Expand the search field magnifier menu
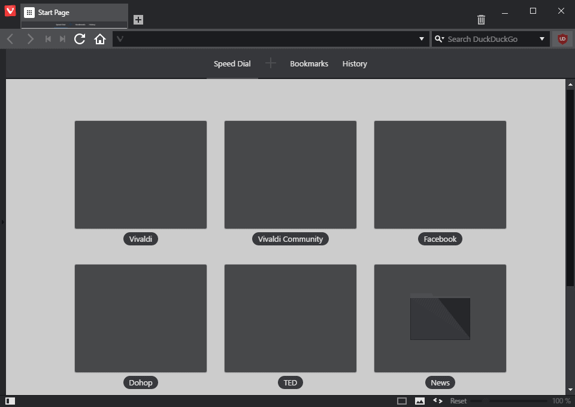Image resolution: width=575 pixels, height=407 pixels. pyautogui.click(x=439, y=38)
